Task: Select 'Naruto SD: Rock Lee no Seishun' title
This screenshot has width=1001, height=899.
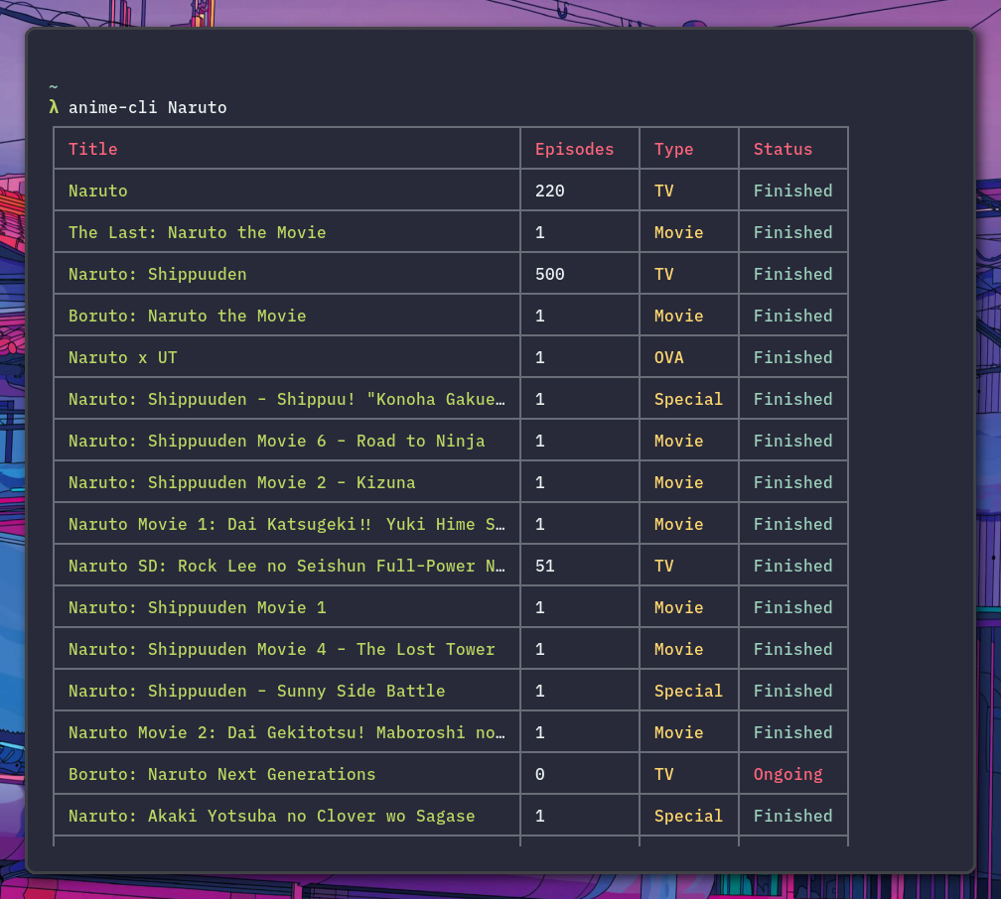Action: (287, 566)
